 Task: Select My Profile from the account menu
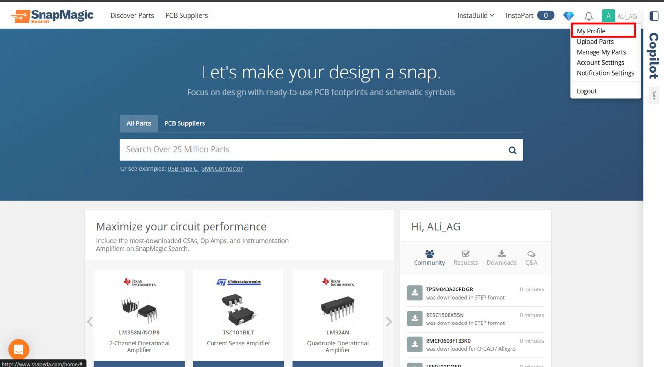[x=591, y=31]
